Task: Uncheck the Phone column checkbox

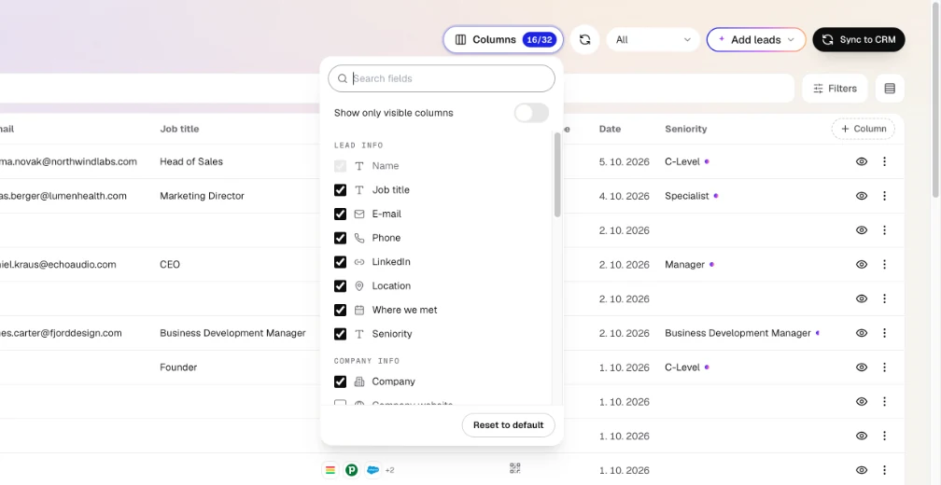Action: 340,238
